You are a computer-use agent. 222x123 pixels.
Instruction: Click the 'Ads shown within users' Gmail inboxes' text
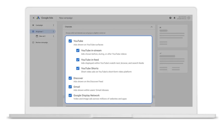(x=91, y=90)
